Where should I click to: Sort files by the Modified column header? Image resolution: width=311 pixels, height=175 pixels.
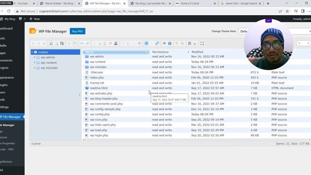pos(197,52)
